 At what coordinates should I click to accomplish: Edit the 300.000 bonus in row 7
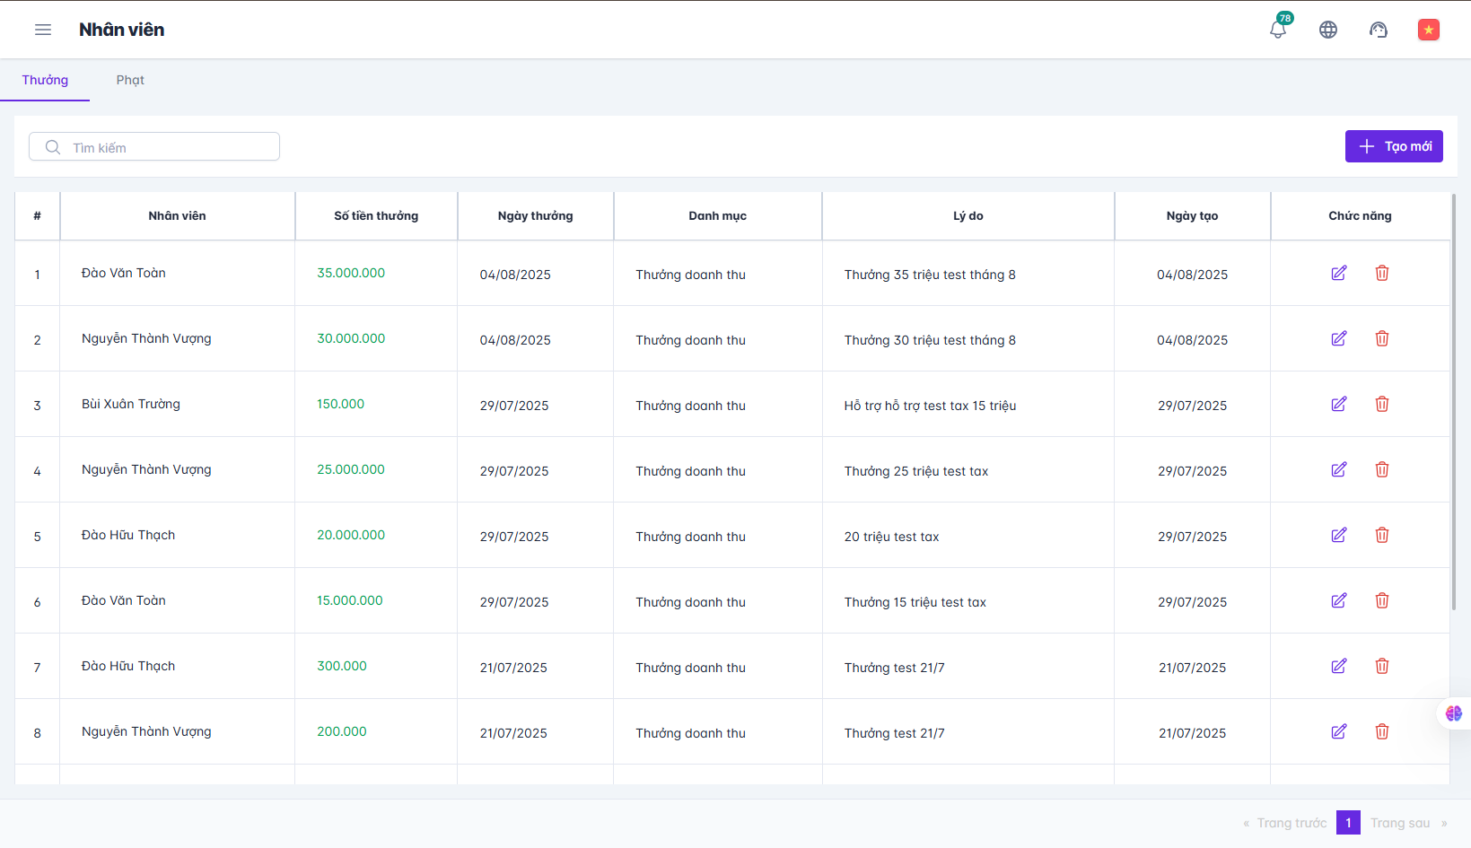(1338, 667)
